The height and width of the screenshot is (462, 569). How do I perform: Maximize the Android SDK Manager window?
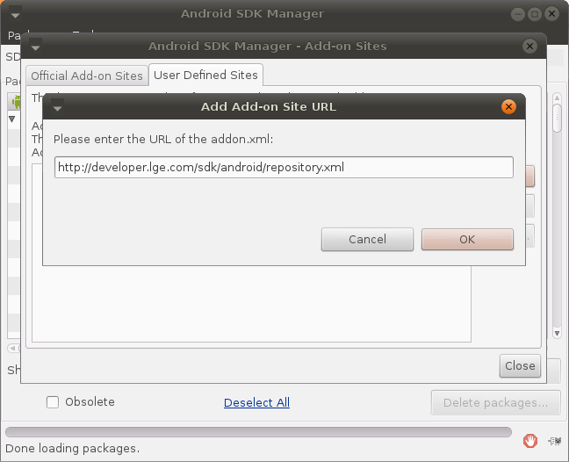[x=535, y=14]
